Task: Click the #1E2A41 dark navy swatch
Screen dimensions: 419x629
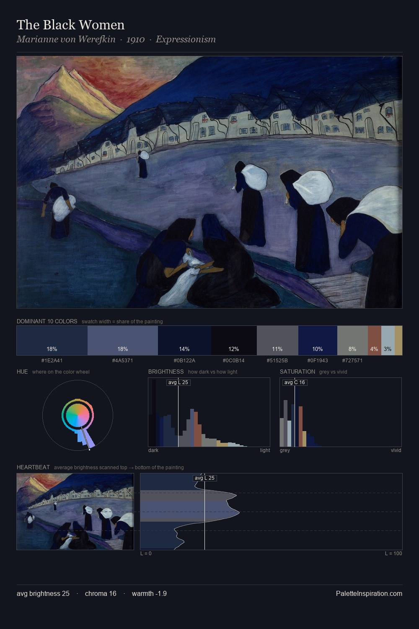Action: 52,340
